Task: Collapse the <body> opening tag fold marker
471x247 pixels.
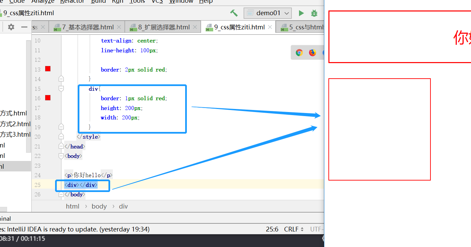Action: coord(61,156)
